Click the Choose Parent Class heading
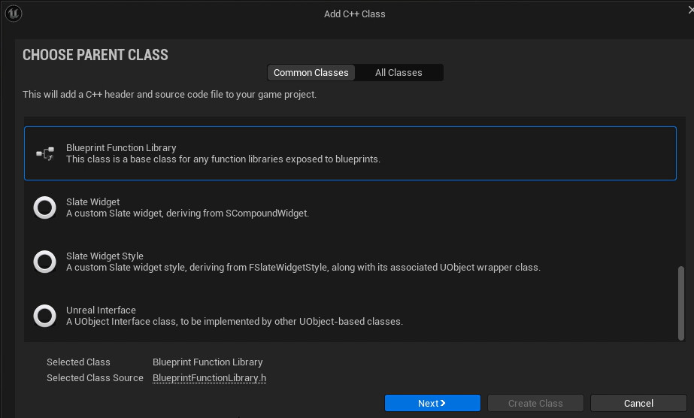The image size is (694, 418). click(95, 55)
